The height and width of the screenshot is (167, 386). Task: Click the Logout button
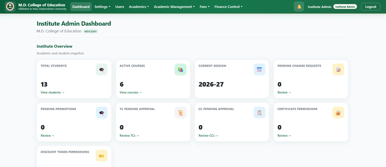click(x=371, y=7)
